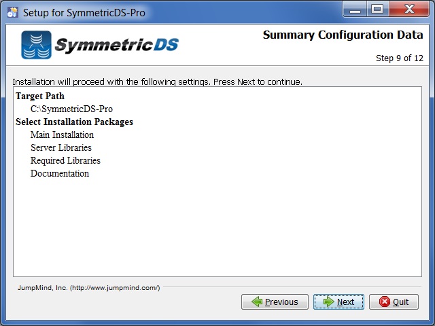Select the Documentation entry
The height and width of the screenshot is (326, 435).
click(60, 174)
